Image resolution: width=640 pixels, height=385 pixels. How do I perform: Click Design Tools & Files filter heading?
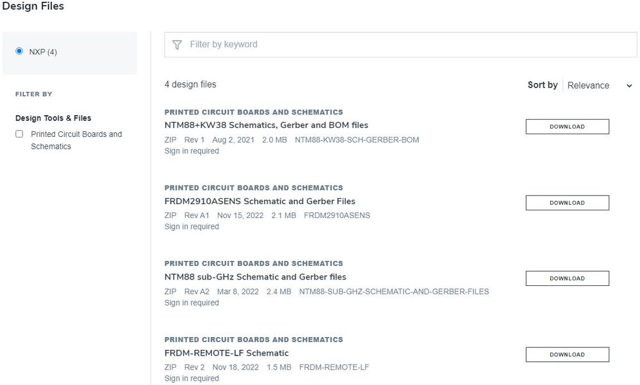click(x=53, y=118)
